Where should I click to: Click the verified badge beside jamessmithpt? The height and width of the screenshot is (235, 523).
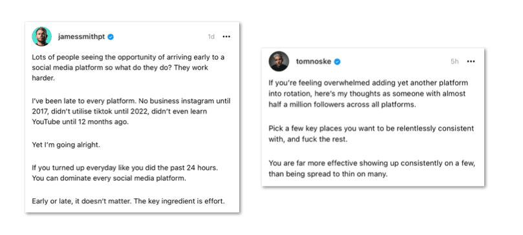(x=111, y=37)
